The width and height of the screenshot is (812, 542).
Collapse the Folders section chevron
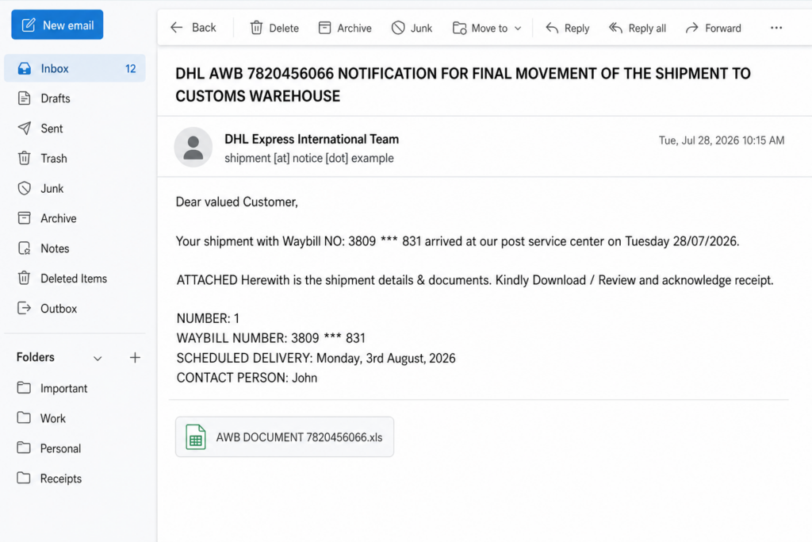tap(98, 358)
